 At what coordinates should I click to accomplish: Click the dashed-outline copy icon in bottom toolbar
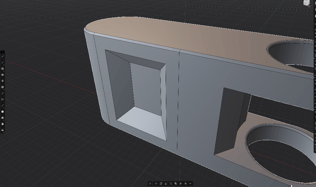pos(171,183)
